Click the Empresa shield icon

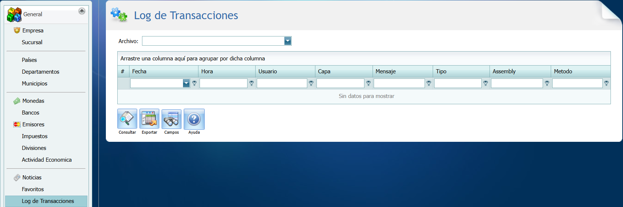[17, 30]
